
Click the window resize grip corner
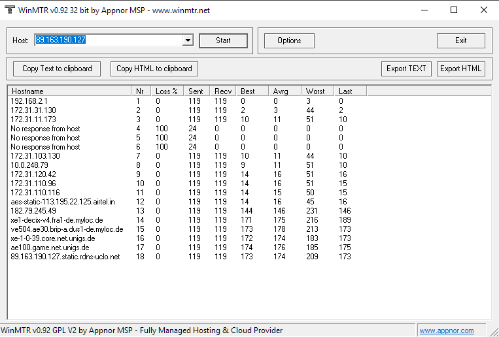pos(494,332)
